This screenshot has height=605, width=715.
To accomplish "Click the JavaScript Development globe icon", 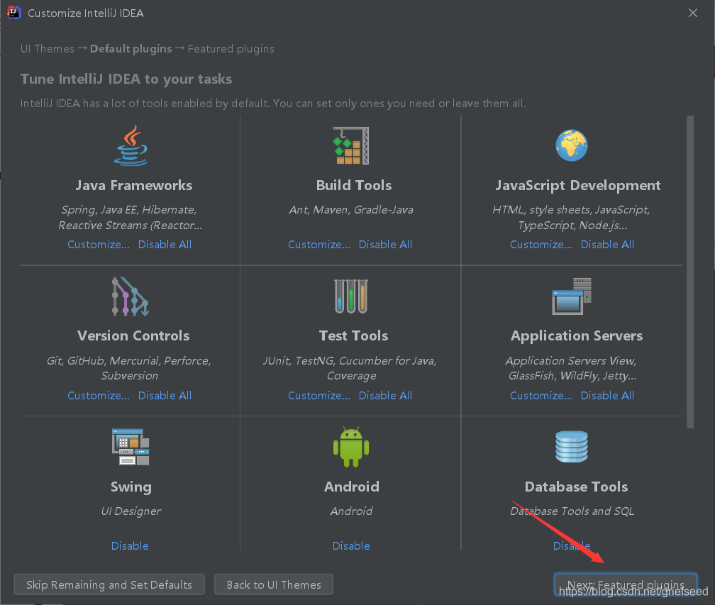I will pos(572,145).
